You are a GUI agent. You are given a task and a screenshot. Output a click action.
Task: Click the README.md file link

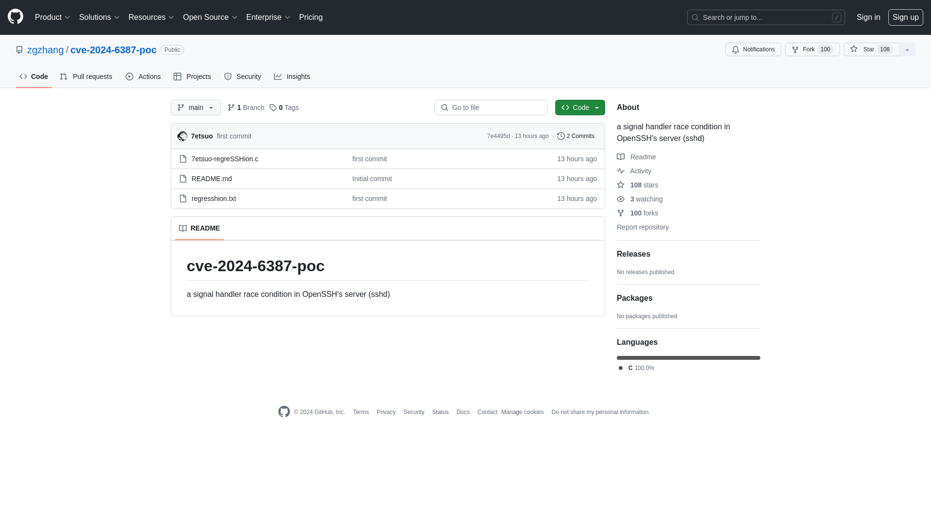point(211,178)
